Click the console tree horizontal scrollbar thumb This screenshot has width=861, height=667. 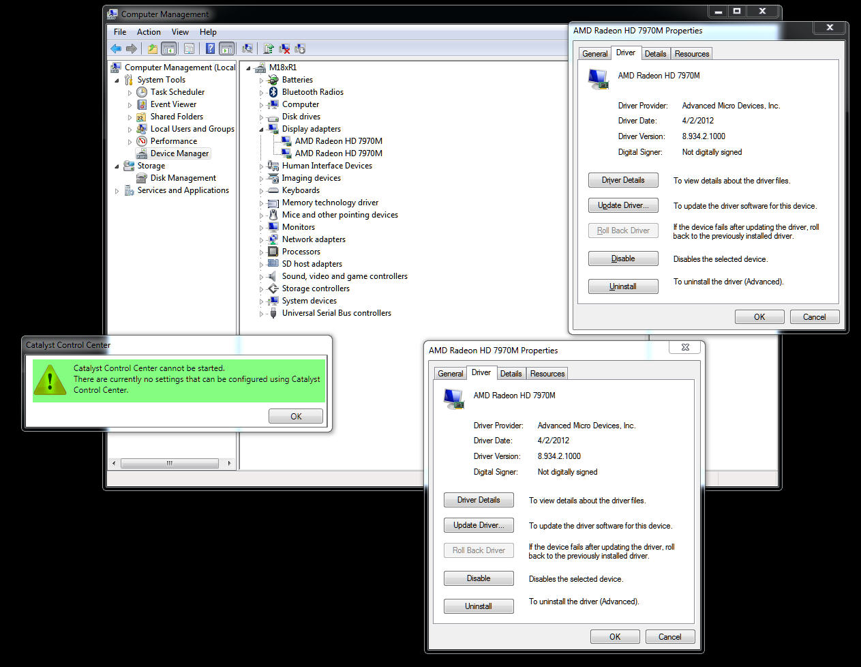click(x=169, y=463)
